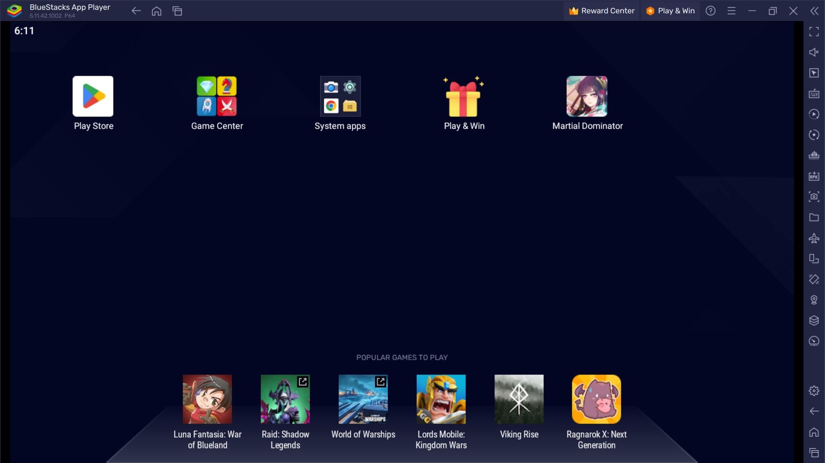Launch Game Center
The image size is (825, 463).
217,96
